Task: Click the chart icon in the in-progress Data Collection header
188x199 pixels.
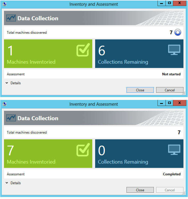Action: pyautogui.click(x=11, y=18)
